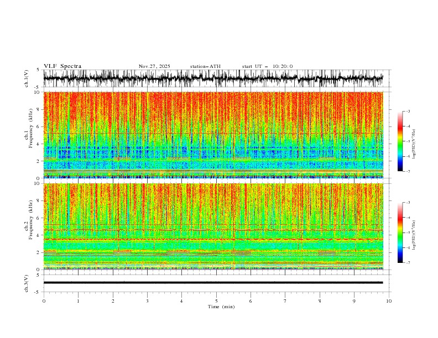Click the ch.1 color bar "log(PSD)(V²/Hz)" label
Image resolution: width=438 pixels, height=338 pixels.
coord(414,144)
